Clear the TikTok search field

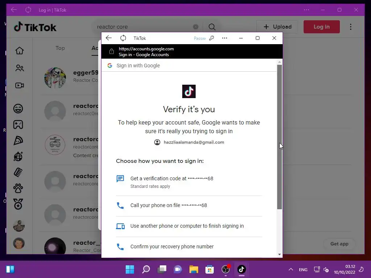196,27
